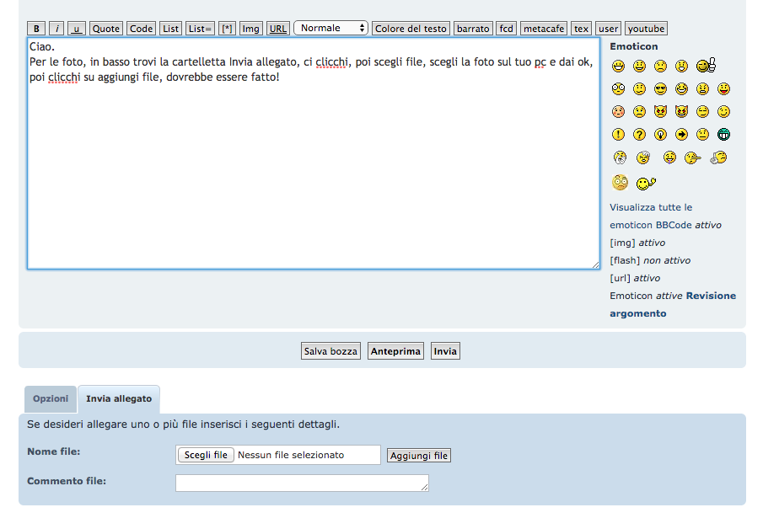Open Visualizza tutte le emoticon link

(651, 207)
